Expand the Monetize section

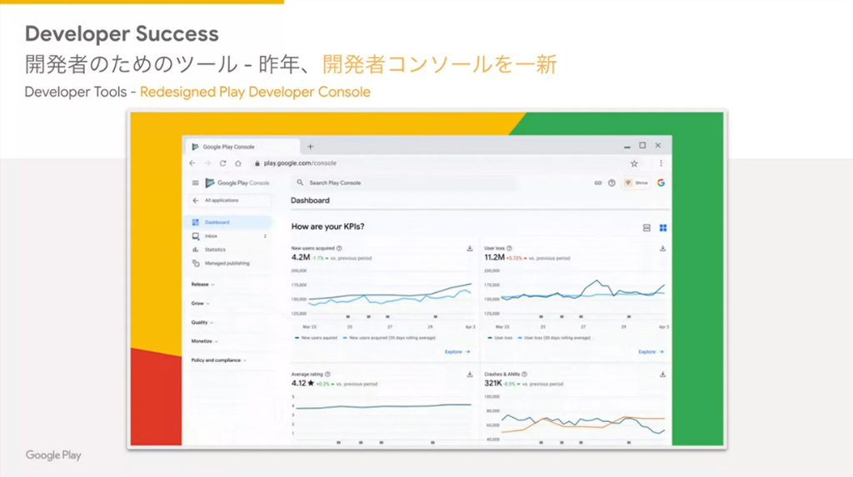[205, 341]
